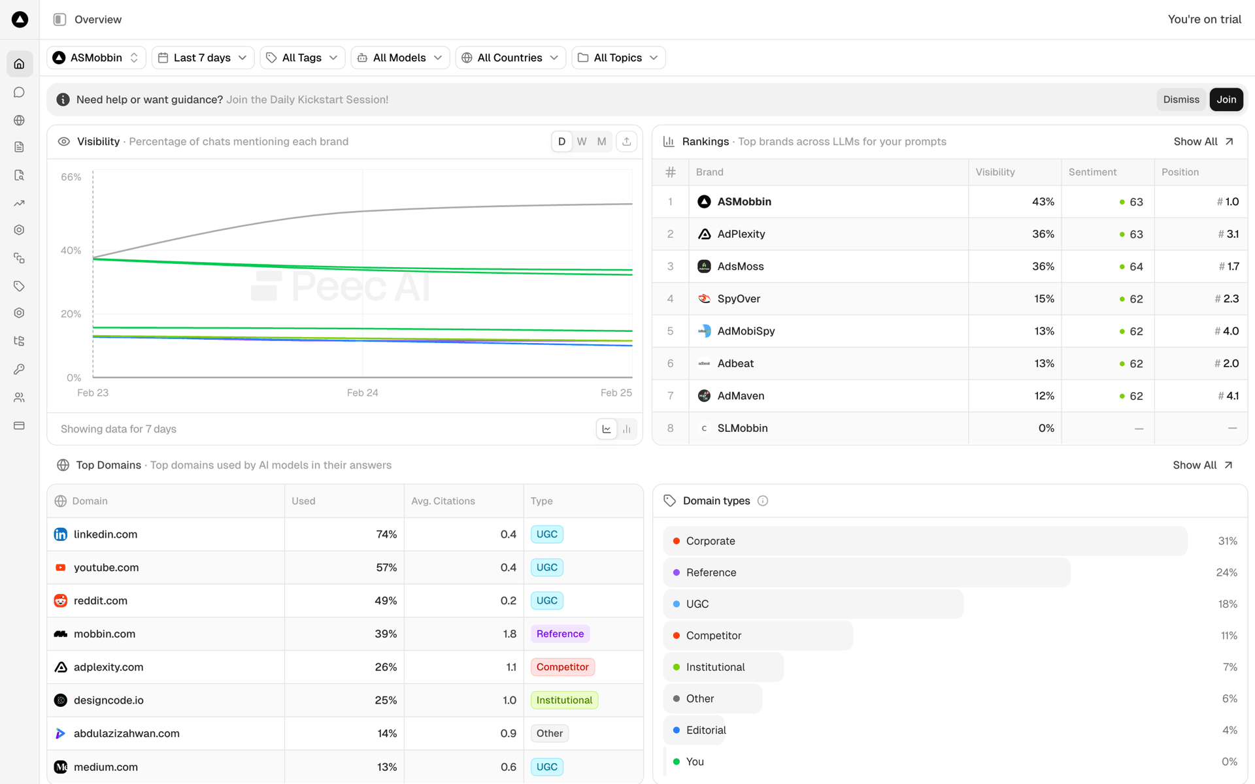Screen dimensions: 1255x784
Task: Open the All Topics filter dropdown
Action: coord(618,57)
